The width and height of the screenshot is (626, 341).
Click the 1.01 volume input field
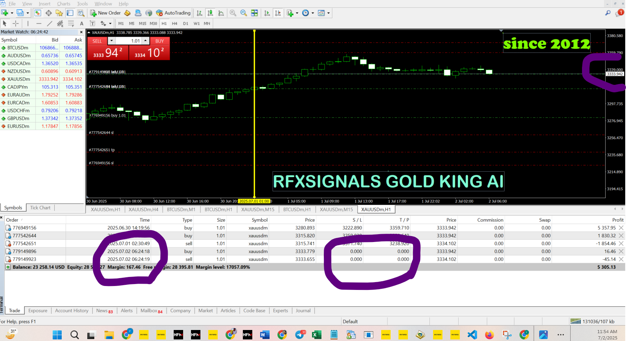tap(128, 41)
